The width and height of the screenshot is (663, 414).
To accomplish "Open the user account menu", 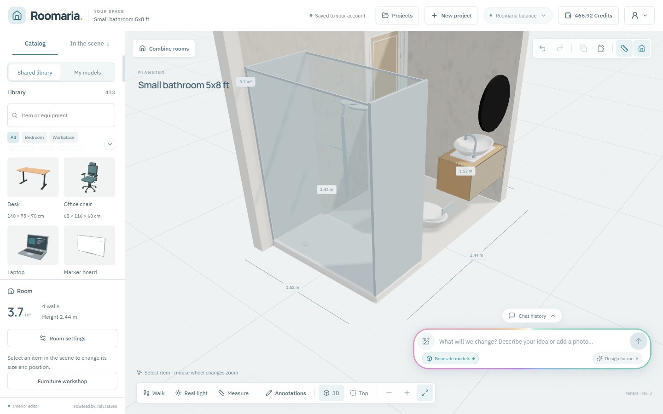I will tap(639, 15).
